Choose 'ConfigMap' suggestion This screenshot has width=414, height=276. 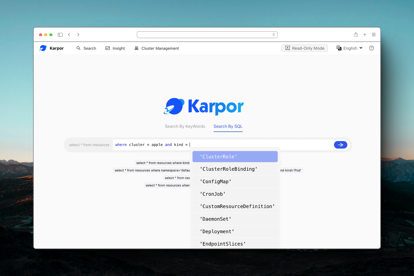[235, 181]
